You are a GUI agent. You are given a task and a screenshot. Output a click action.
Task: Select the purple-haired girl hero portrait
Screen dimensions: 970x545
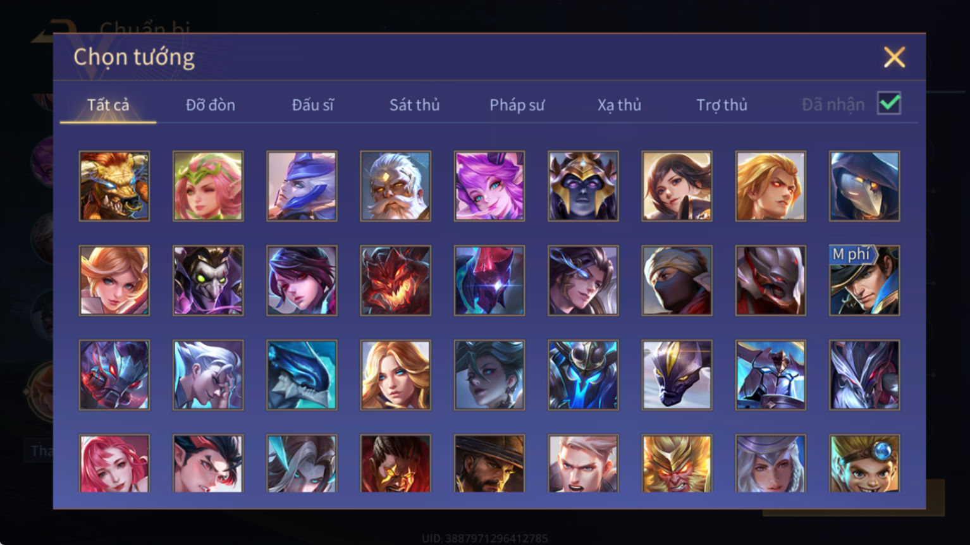(489, 186)
